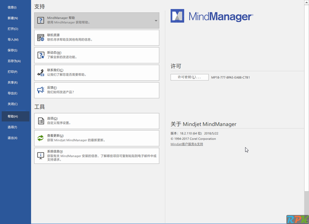This screenshot has width=309, height=224.
Task: Click the 许可 heading
Action: click(x=176, y=66)
